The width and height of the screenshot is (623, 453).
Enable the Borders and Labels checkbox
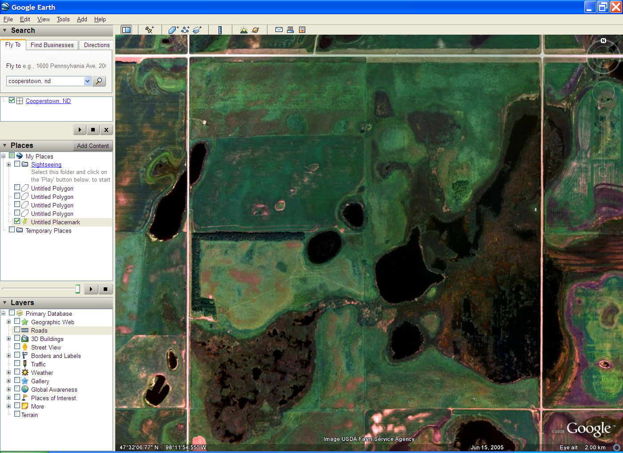point(17,355)
